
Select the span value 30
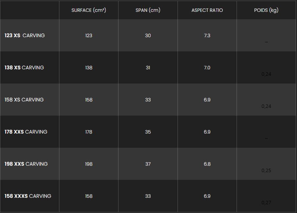[x=148, y=35]
